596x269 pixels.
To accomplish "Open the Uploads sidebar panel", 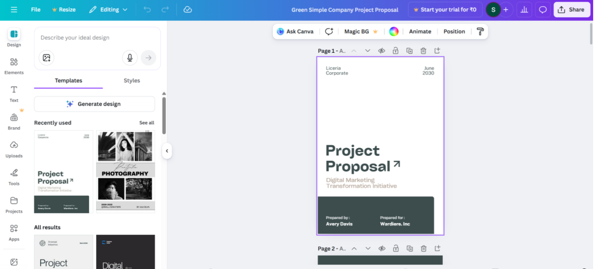I will (x=14, y=149).
